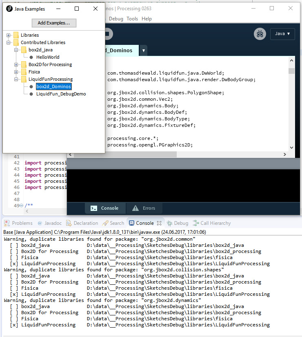Click the HelloWorld sketch bullet icon
The image size is (302, 337).
[x=31, y=57]
